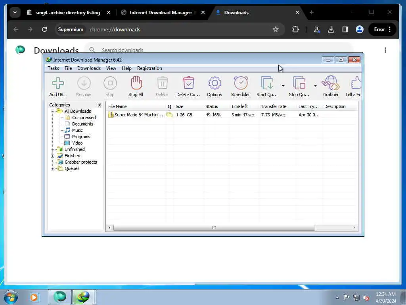Open the Scheduler clock icon

coord(241,83)
